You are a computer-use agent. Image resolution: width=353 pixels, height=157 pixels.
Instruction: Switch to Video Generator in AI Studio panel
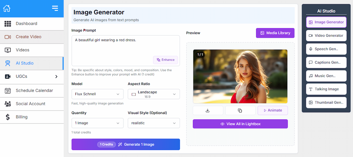(x=326, y=36)
